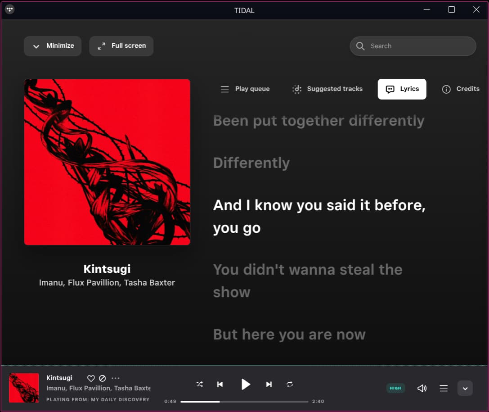Image resolution: width=489 pixels, height=412 pixels.
Task: Block the current track using the block icon
Action: tap(103, 378)
